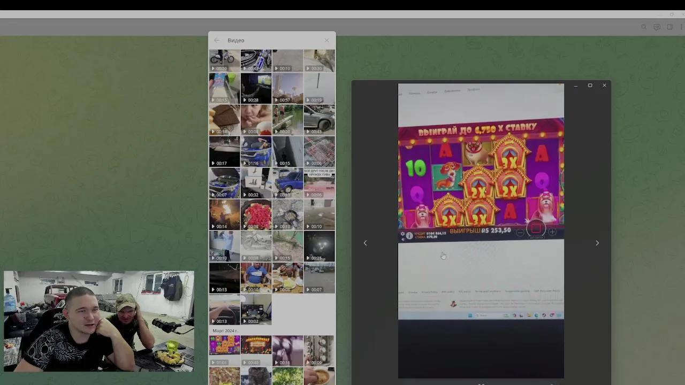Close the media viewer window
Image resolution: width=685 pixels, height=385 pixels.
tap(604, 86)
